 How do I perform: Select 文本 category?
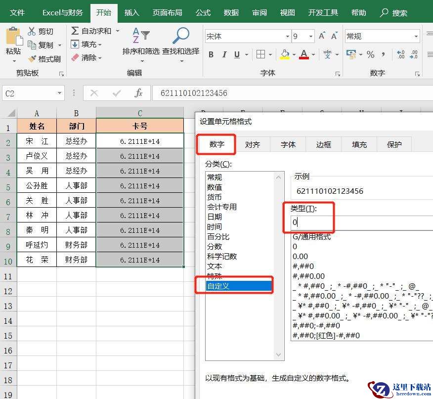click(x=215, y=266)
